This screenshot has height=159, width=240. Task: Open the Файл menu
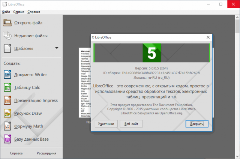pyautogui.click(x=6, y=12)
